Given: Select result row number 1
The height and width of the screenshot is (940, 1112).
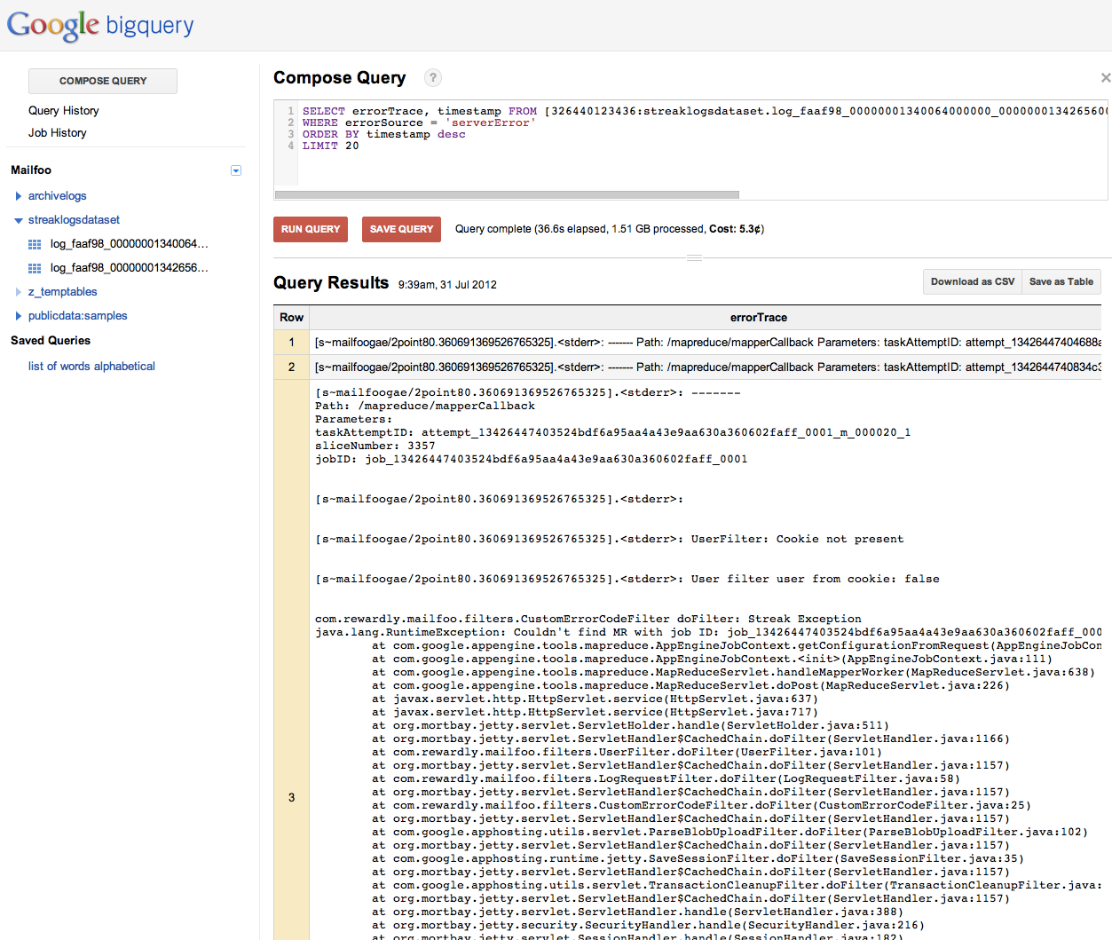Looking at the screenshot, I should tap(291, 343).
